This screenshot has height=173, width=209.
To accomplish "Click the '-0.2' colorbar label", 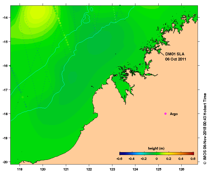I will [144, 159].
